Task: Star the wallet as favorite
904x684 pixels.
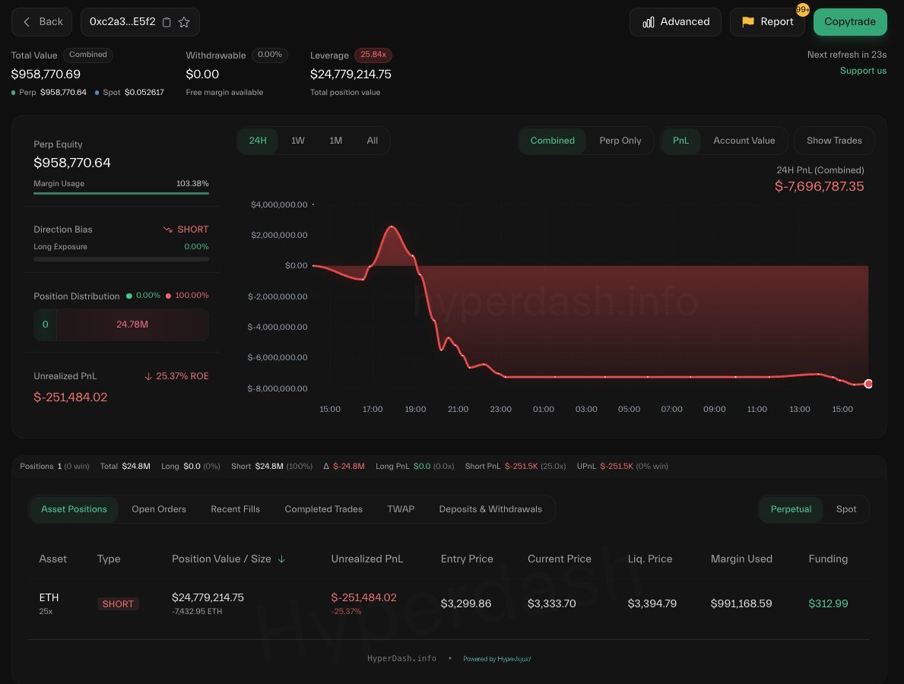Action: 184,22
